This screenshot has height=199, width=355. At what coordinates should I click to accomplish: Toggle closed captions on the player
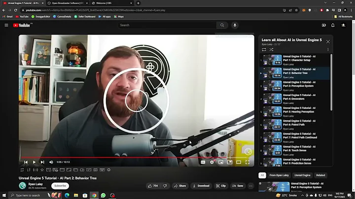point(203,162)
